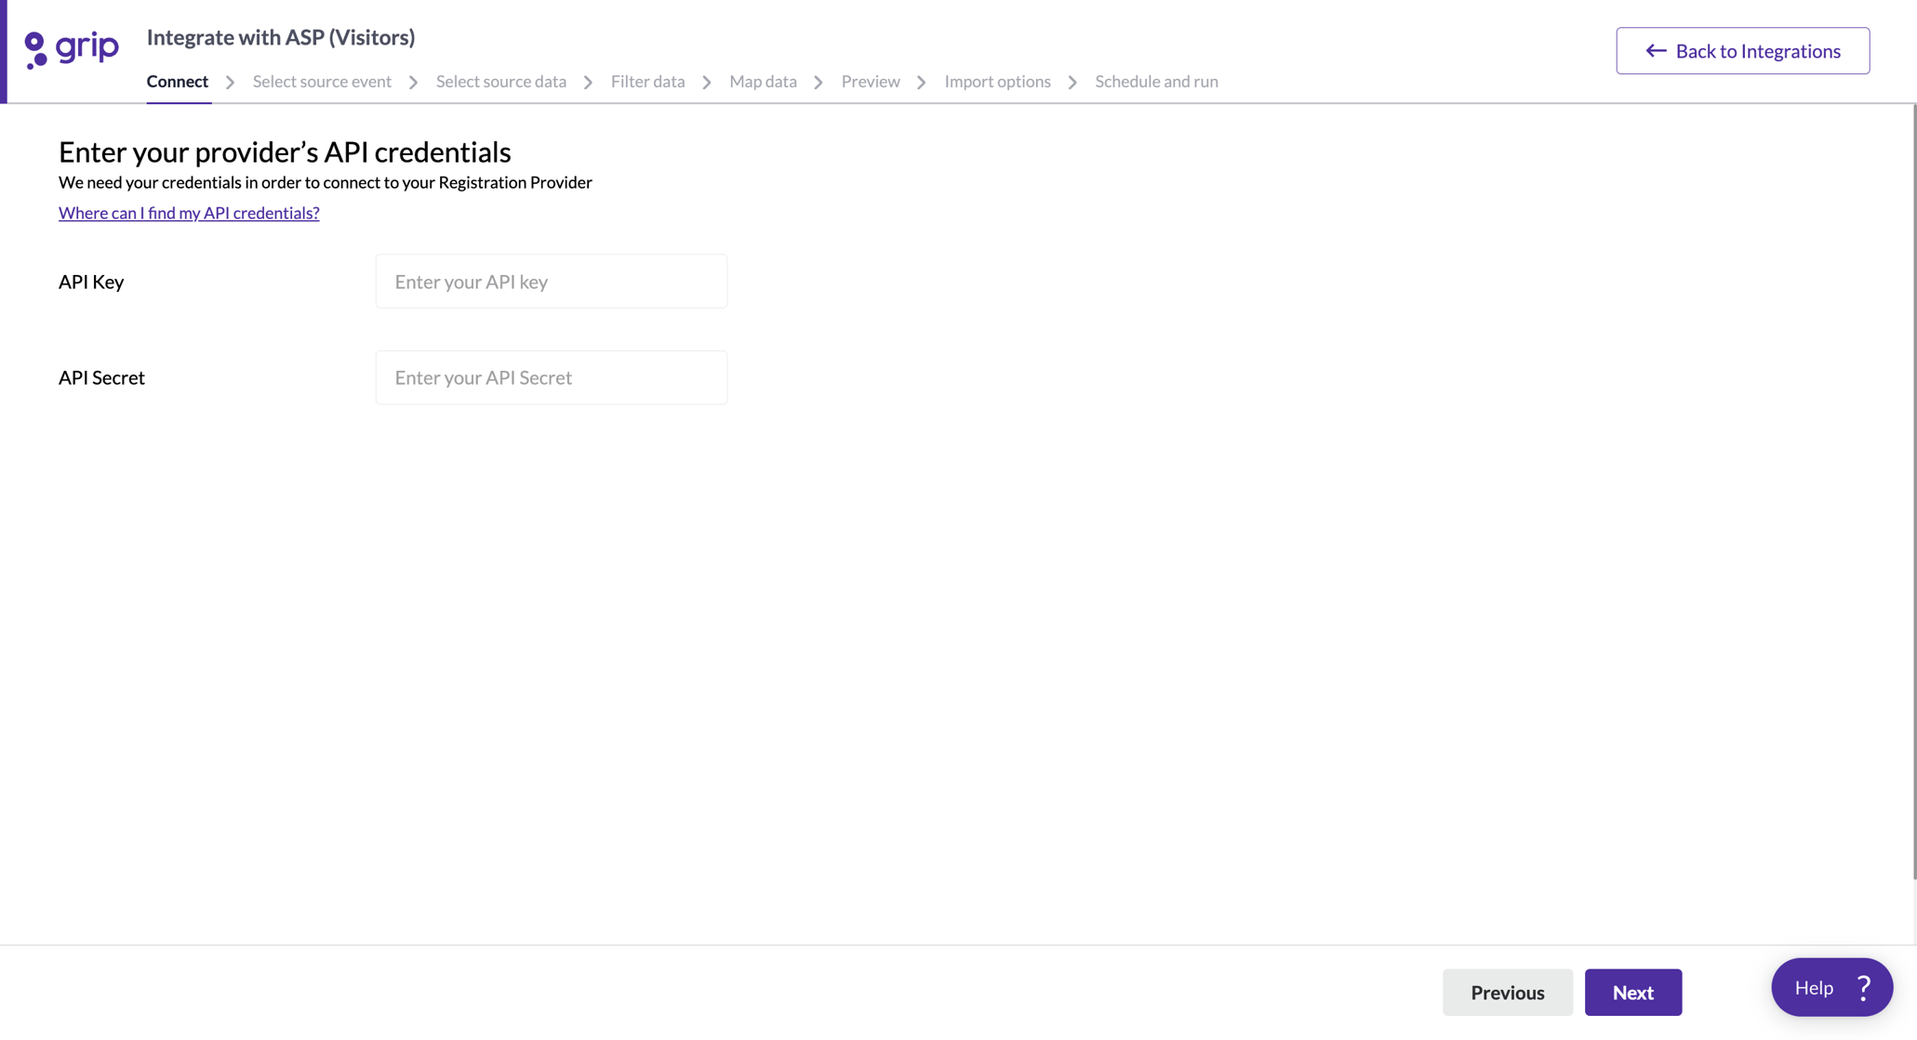Click the Previous button
This screenshot has height=1040, width=1917.
click(x=1507, y=993)
